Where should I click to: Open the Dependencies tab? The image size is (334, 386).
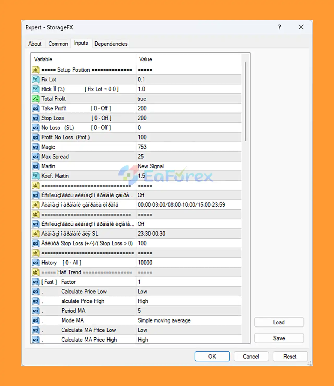tap(111, 44)
